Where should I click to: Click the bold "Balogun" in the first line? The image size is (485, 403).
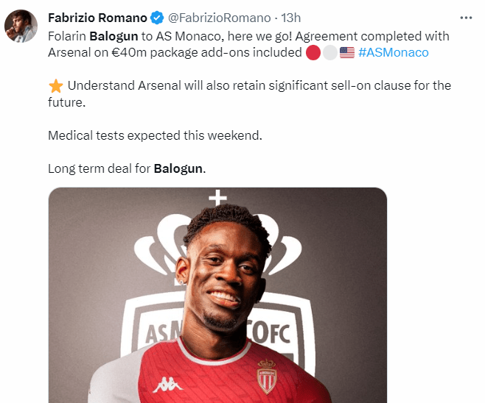[x=113, y=35]
